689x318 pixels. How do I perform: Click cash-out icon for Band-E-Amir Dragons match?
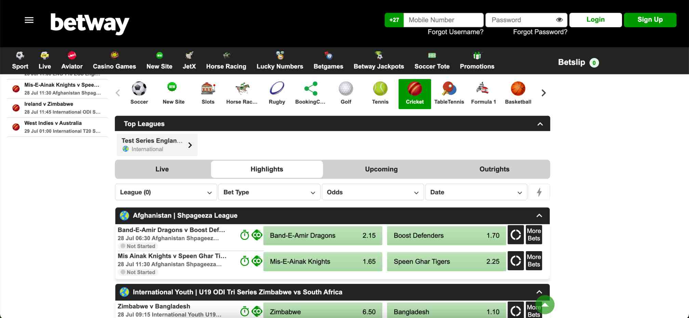tap(257, 235)
